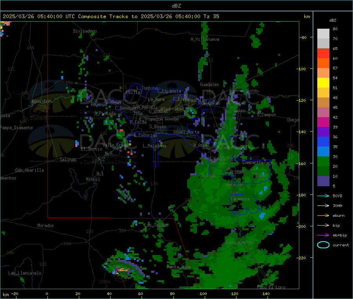Viewport: 353px width, 299px height.
Task: Click the 5 dBZ purple legend swatch
Action: [323, 181]
